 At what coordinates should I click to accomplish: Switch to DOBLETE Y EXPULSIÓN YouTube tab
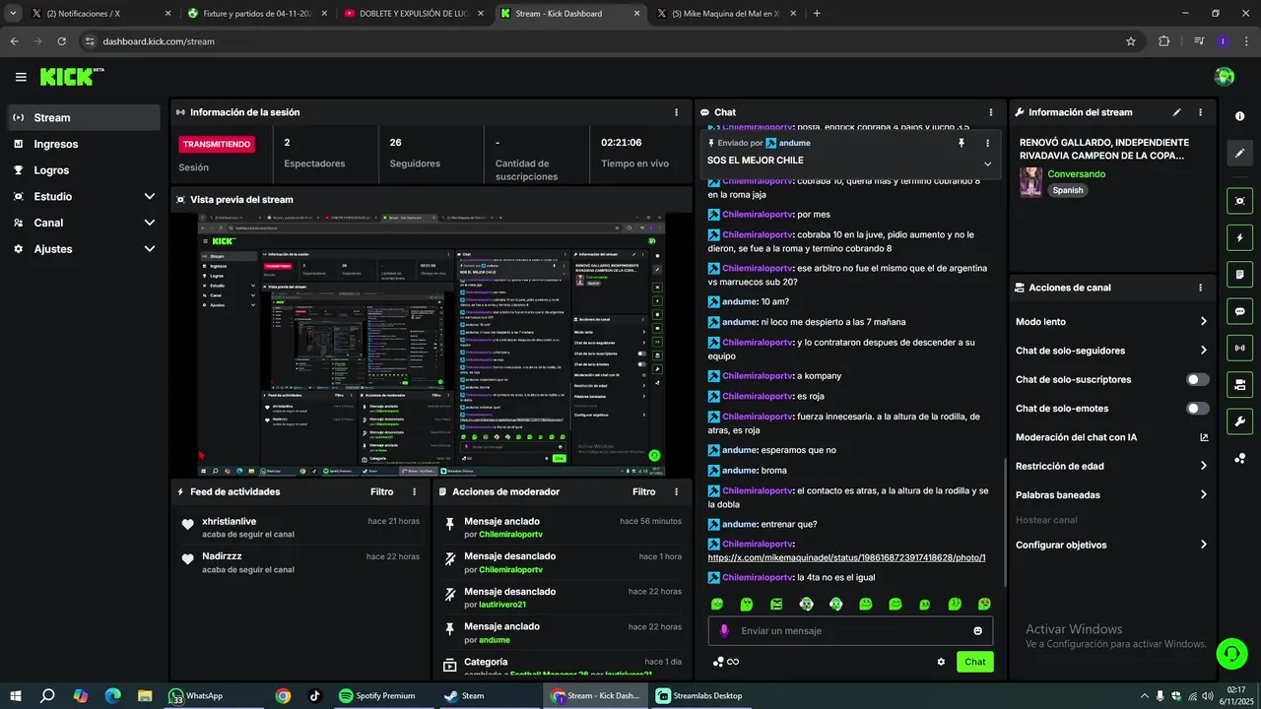[414, 14]
